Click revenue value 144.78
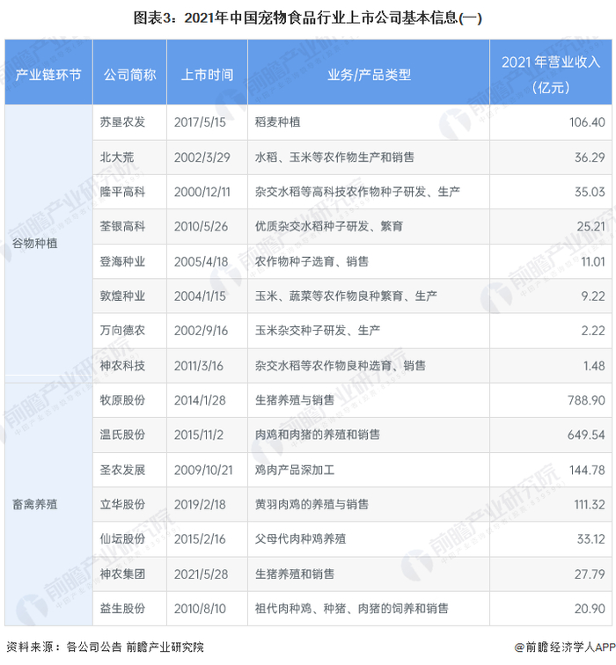Image resolution: width=616 pixels, height=665 pixels. pos(587,470)
